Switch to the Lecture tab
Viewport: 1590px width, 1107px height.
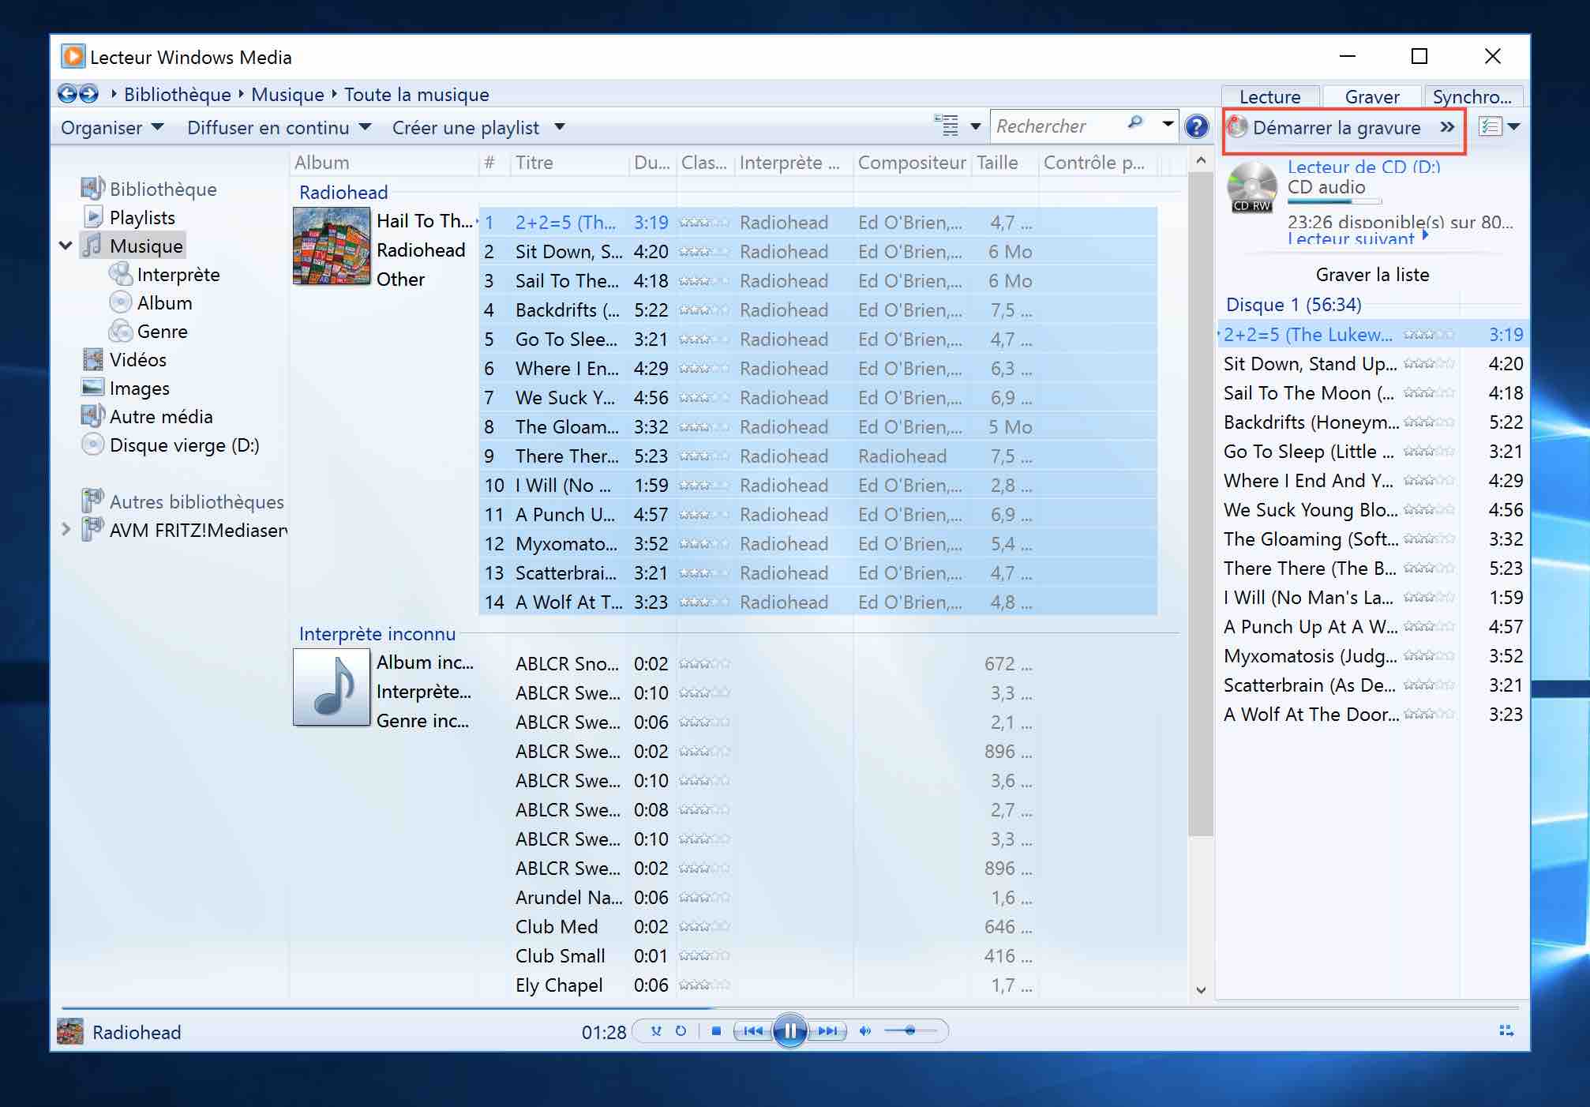click(1270, 96)
